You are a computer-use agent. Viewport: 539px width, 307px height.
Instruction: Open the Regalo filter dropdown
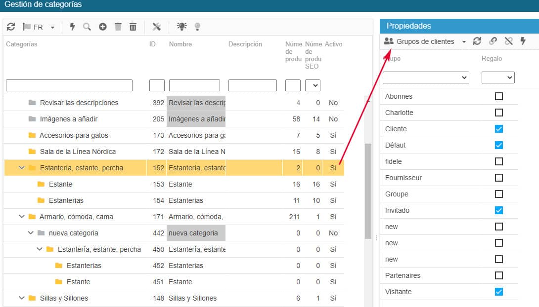tap(498, 77)
